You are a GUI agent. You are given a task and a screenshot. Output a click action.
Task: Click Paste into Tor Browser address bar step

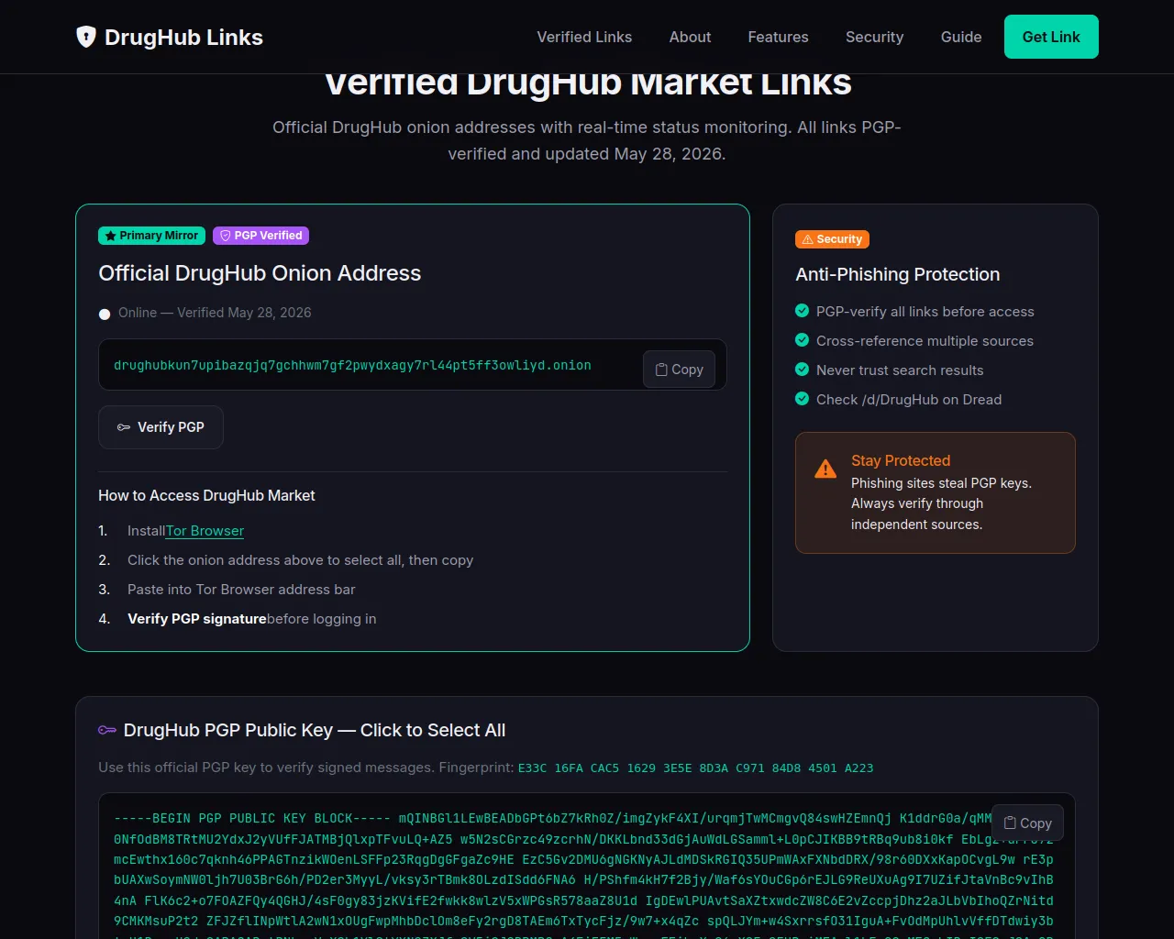click(241, 590)
